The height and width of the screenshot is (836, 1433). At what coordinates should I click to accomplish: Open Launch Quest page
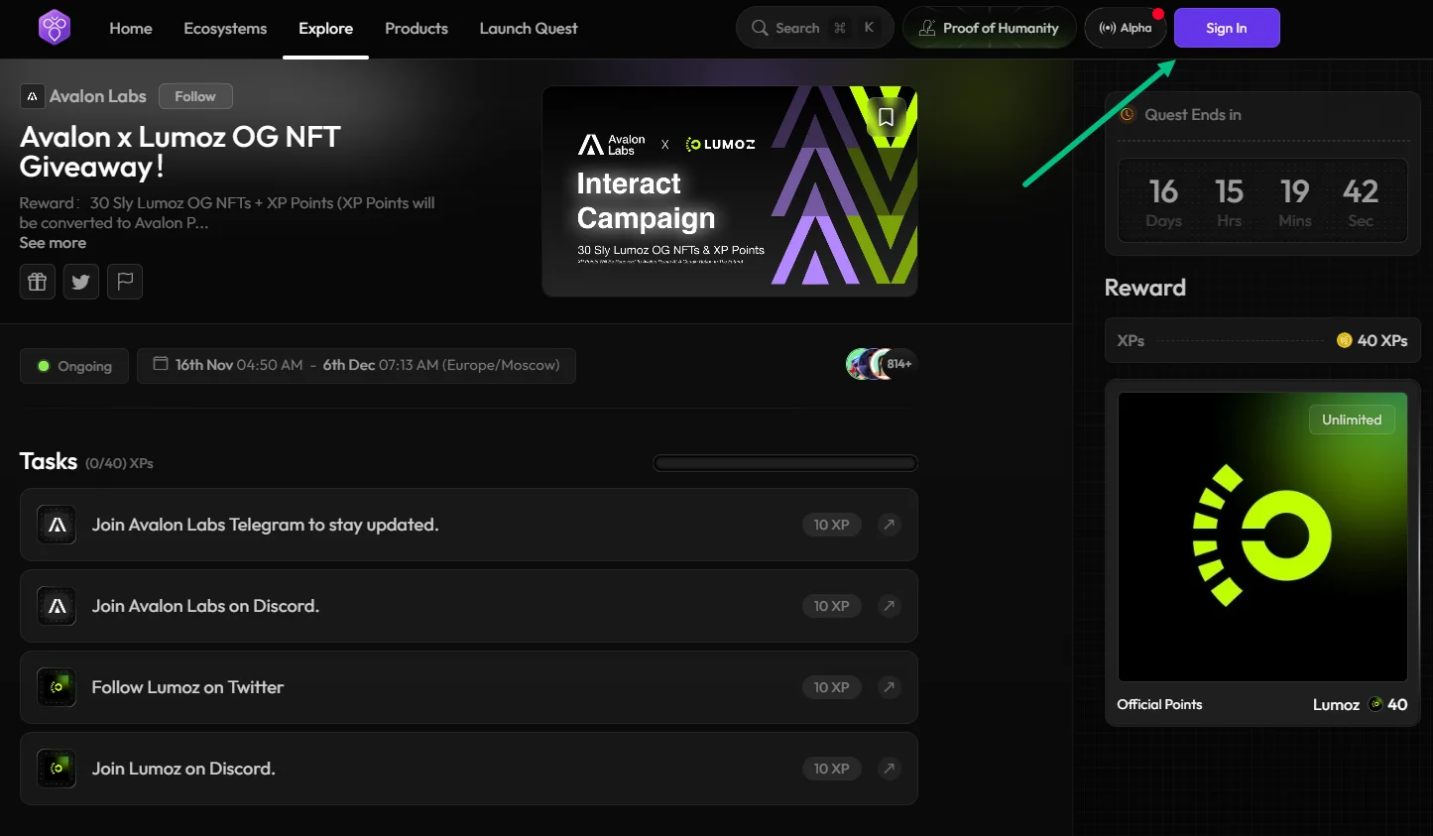point(529,28)
